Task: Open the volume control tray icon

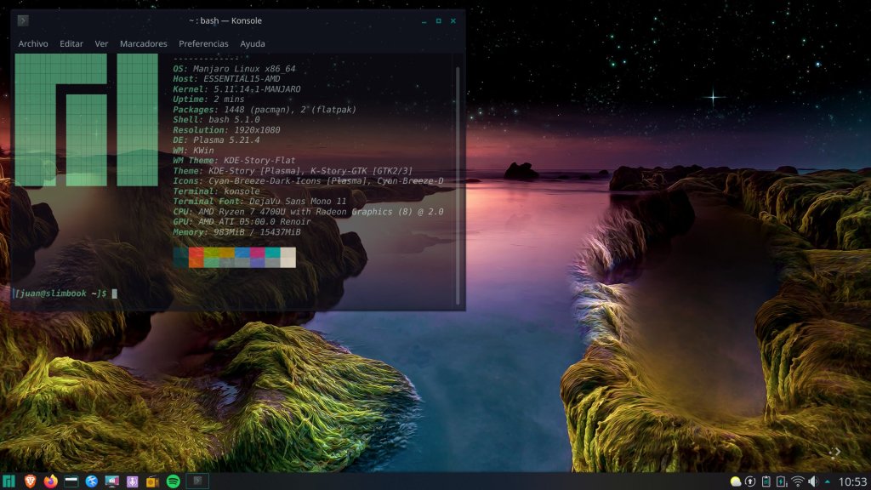Action: 813,481
